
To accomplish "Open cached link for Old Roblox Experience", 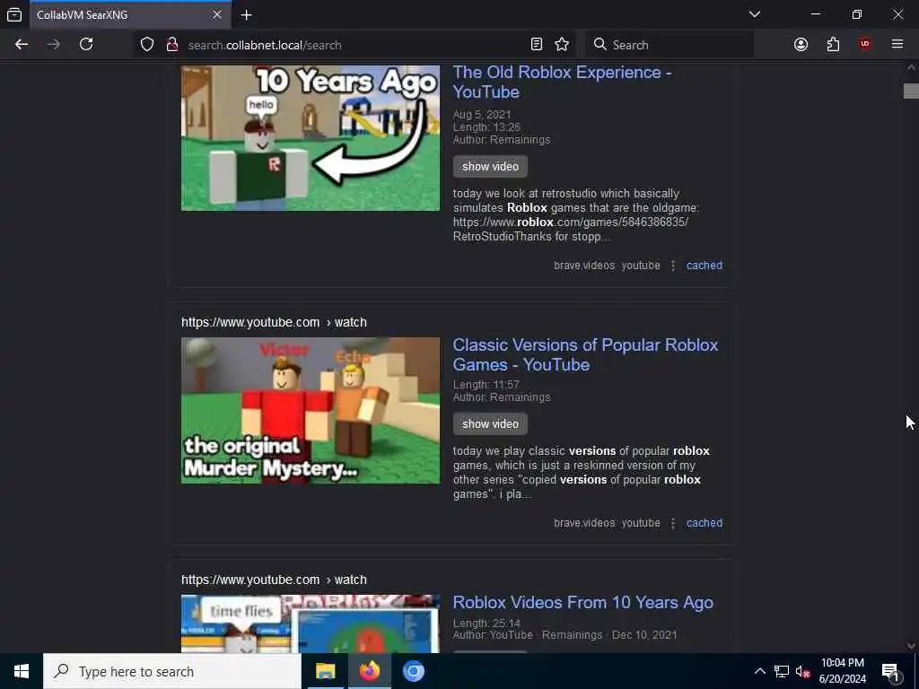I will [705, 266].
